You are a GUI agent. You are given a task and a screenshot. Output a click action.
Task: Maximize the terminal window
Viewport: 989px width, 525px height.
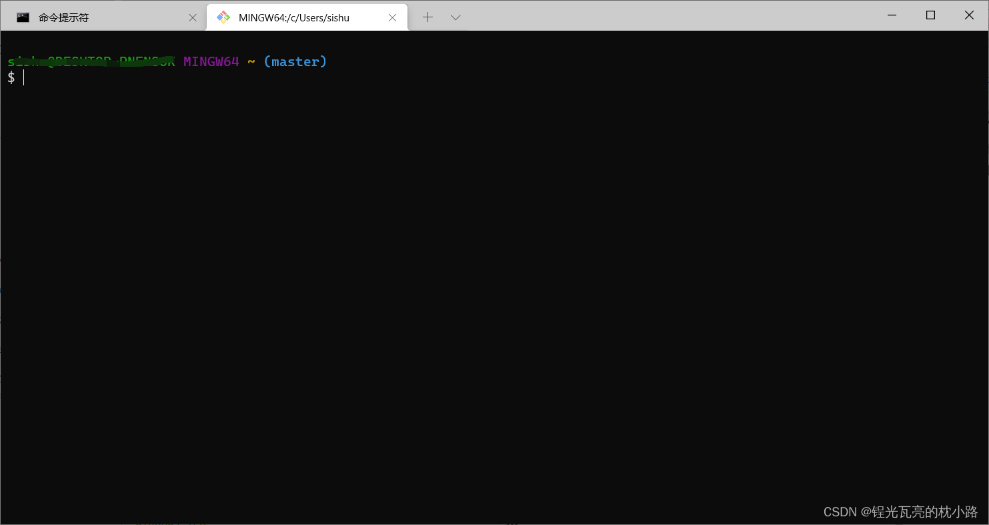coord(930,15)
